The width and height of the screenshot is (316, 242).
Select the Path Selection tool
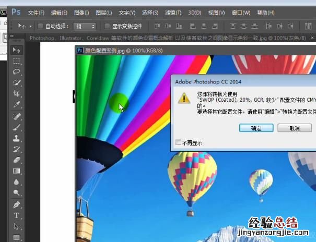pos(17,226)
